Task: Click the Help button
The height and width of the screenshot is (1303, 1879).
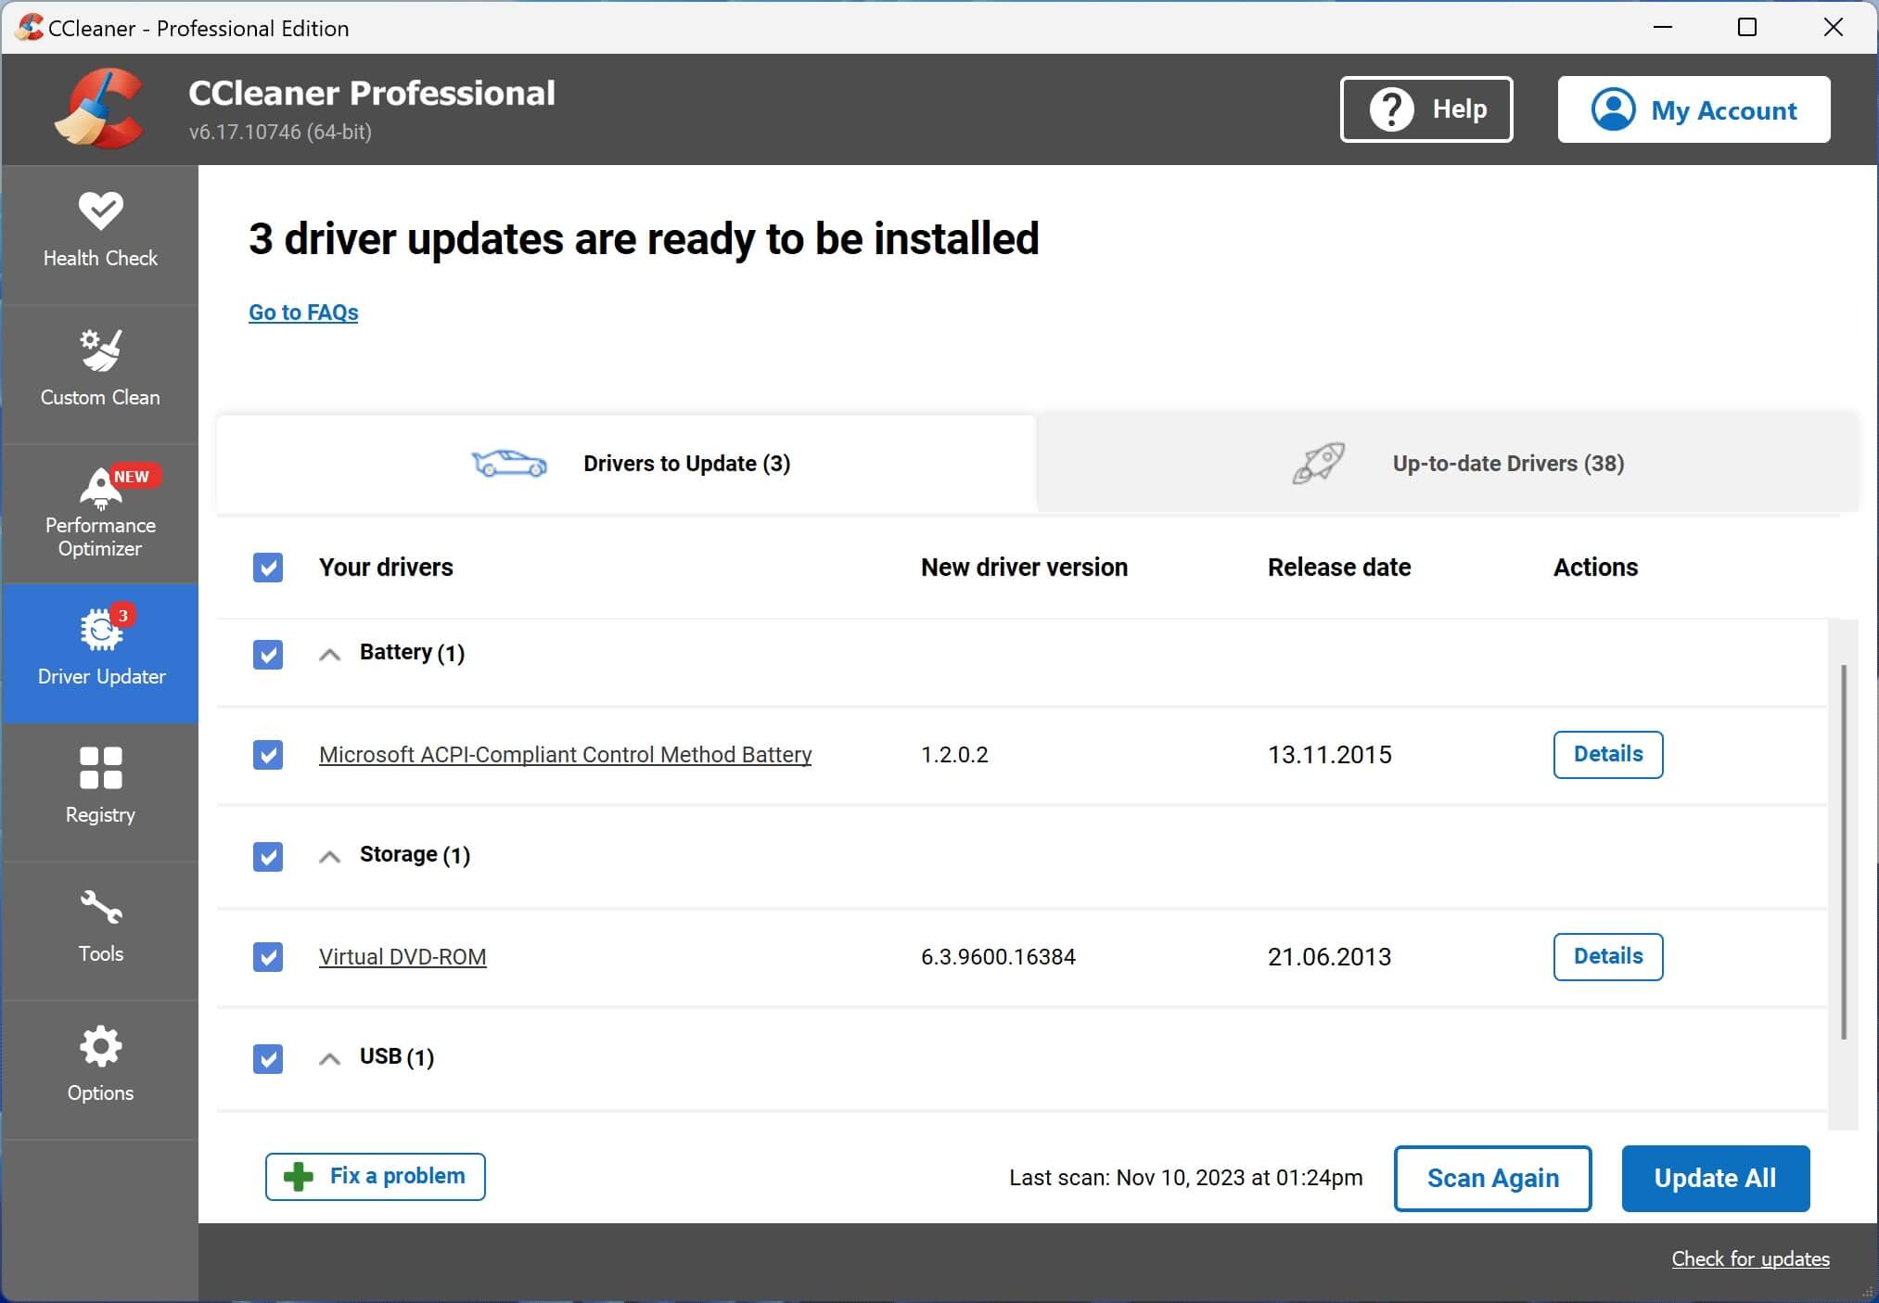Action: pos(1426,109)
